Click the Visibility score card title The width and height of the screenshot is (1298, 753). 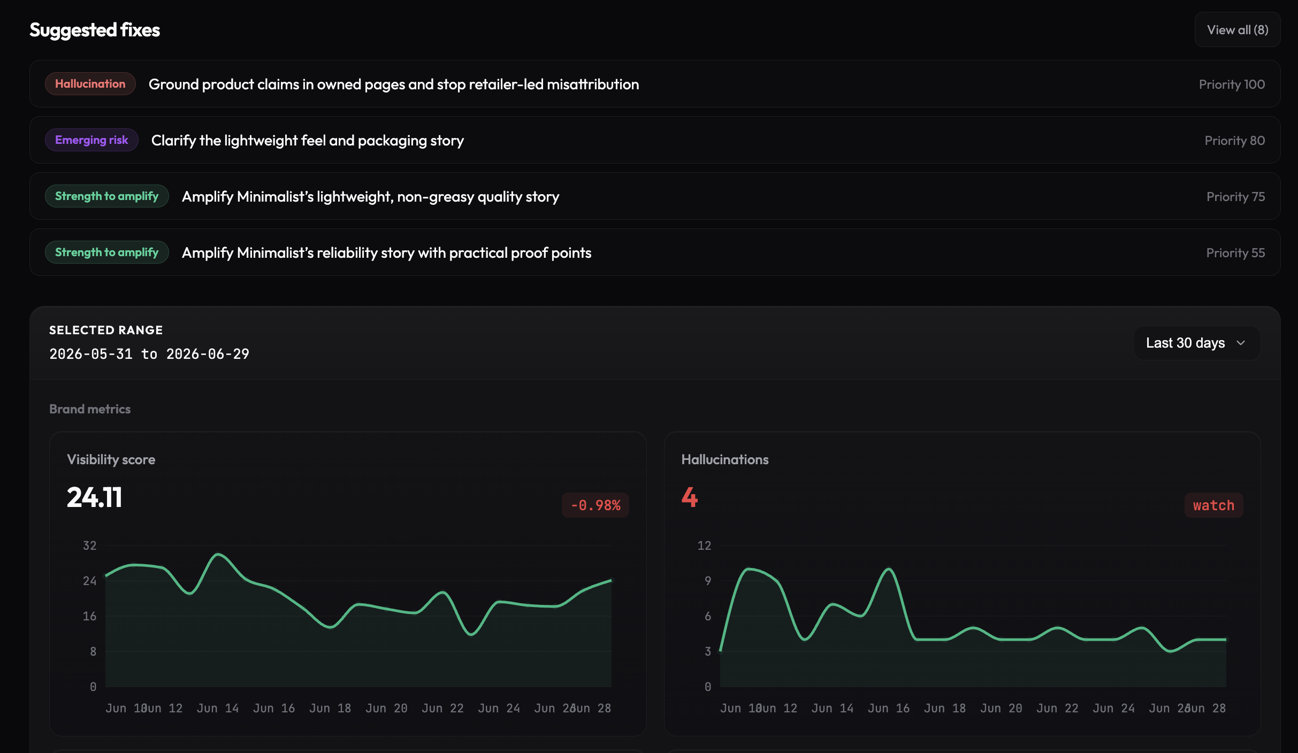pos(111,460)
